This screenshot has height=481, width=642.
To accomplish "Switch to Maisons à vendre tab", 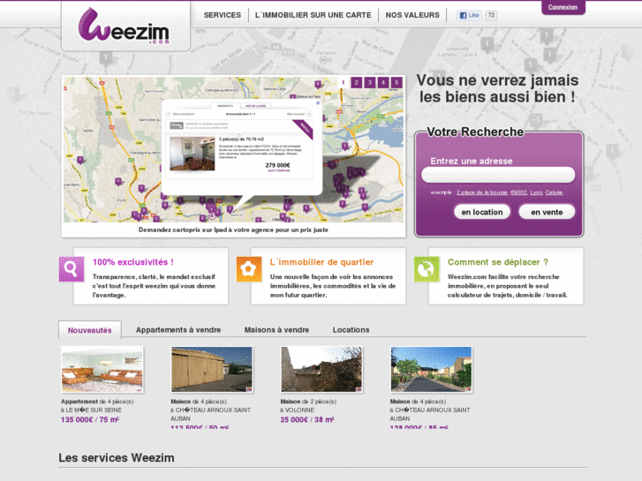I will 276,330.
